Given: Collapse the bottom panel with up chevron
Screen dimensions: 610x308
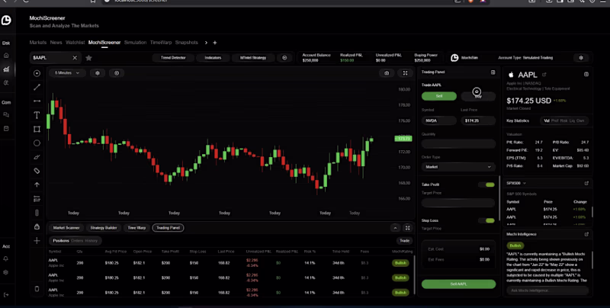Looking at the screenshot, I should click(395, 228).
